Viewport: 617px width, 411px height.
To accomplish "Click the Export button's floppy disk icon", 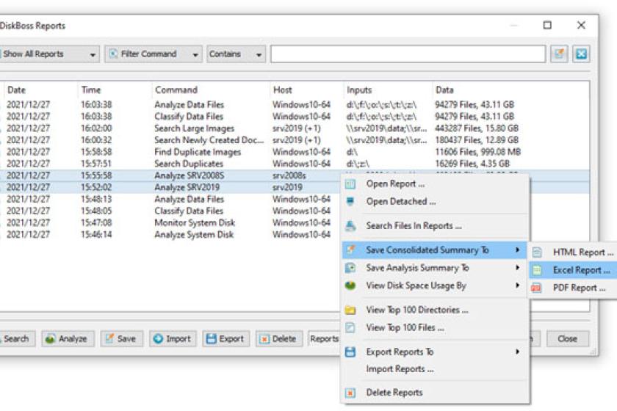I will tap(212, 338).
